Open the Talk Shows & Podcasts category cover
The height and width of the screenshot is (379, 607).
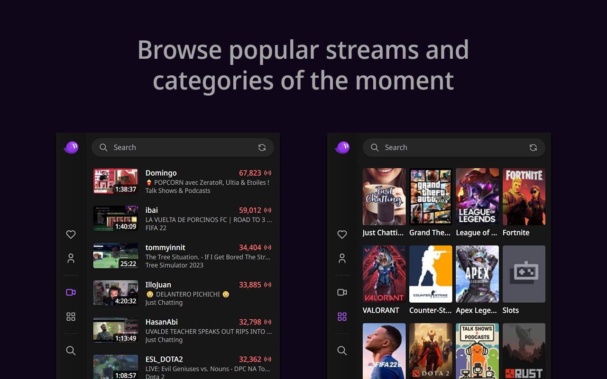pyautogui.click(x=477, y=351)
